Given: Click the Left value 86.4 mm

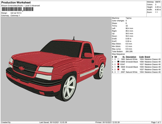Looking at the screenshot, I should point(129,28).
